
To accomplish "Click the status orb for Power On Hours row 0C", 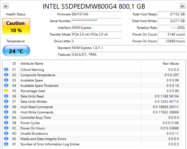I will [6, 128].
